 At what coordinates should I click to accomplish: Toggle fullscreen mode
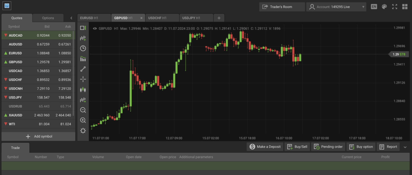pyautogui.click(x=395, y=6)
